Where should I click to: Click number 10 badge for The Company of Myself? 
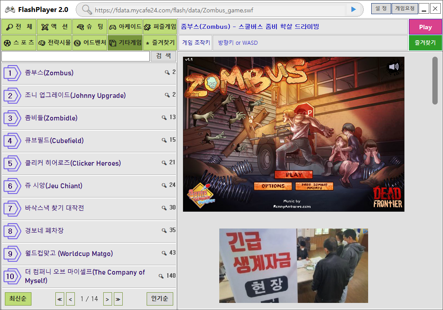[12, 276]
